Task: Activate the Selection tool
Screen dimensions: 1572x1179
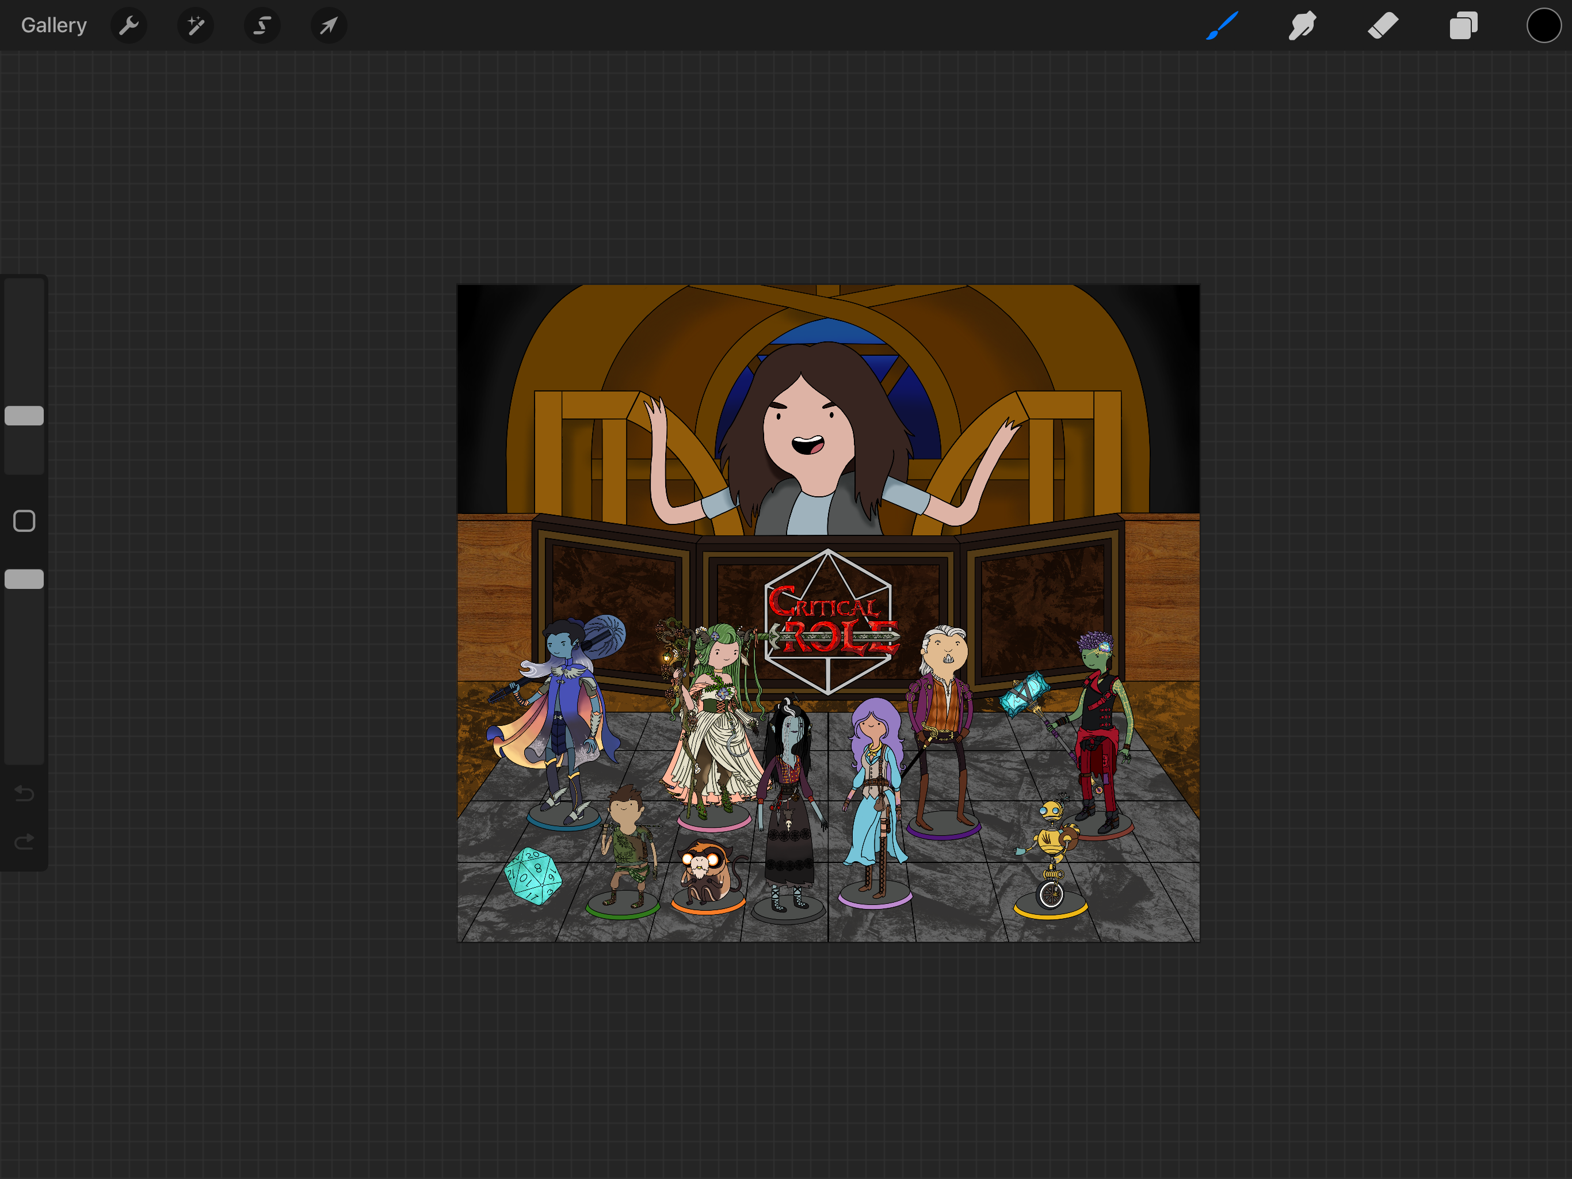Action: click(x=262, y=26)
